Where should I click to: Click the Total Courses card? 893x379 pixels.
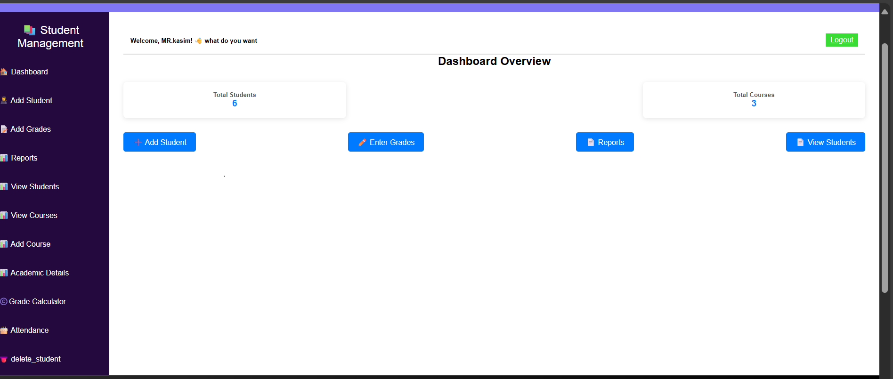click(x=754, y=100)
